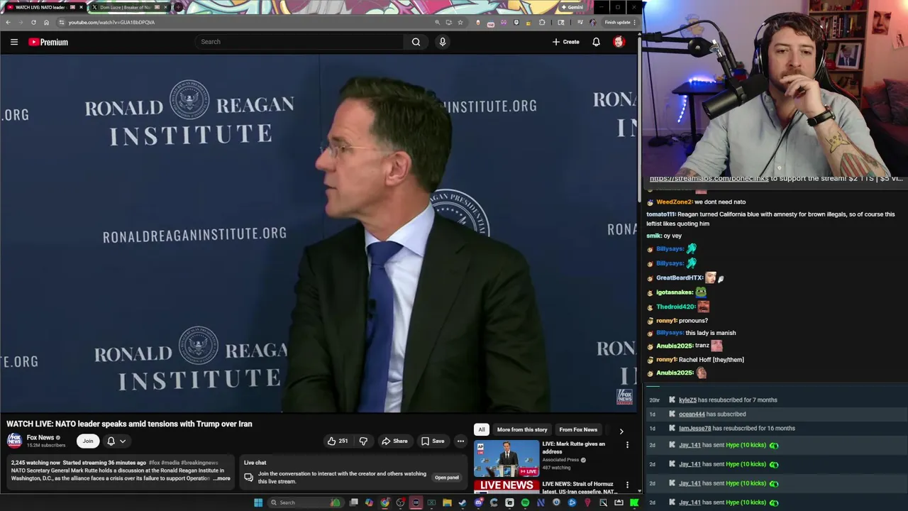Viewport: 908px width, 511px height.
Task: Expand the description with ...more
Action: (222, 478)
